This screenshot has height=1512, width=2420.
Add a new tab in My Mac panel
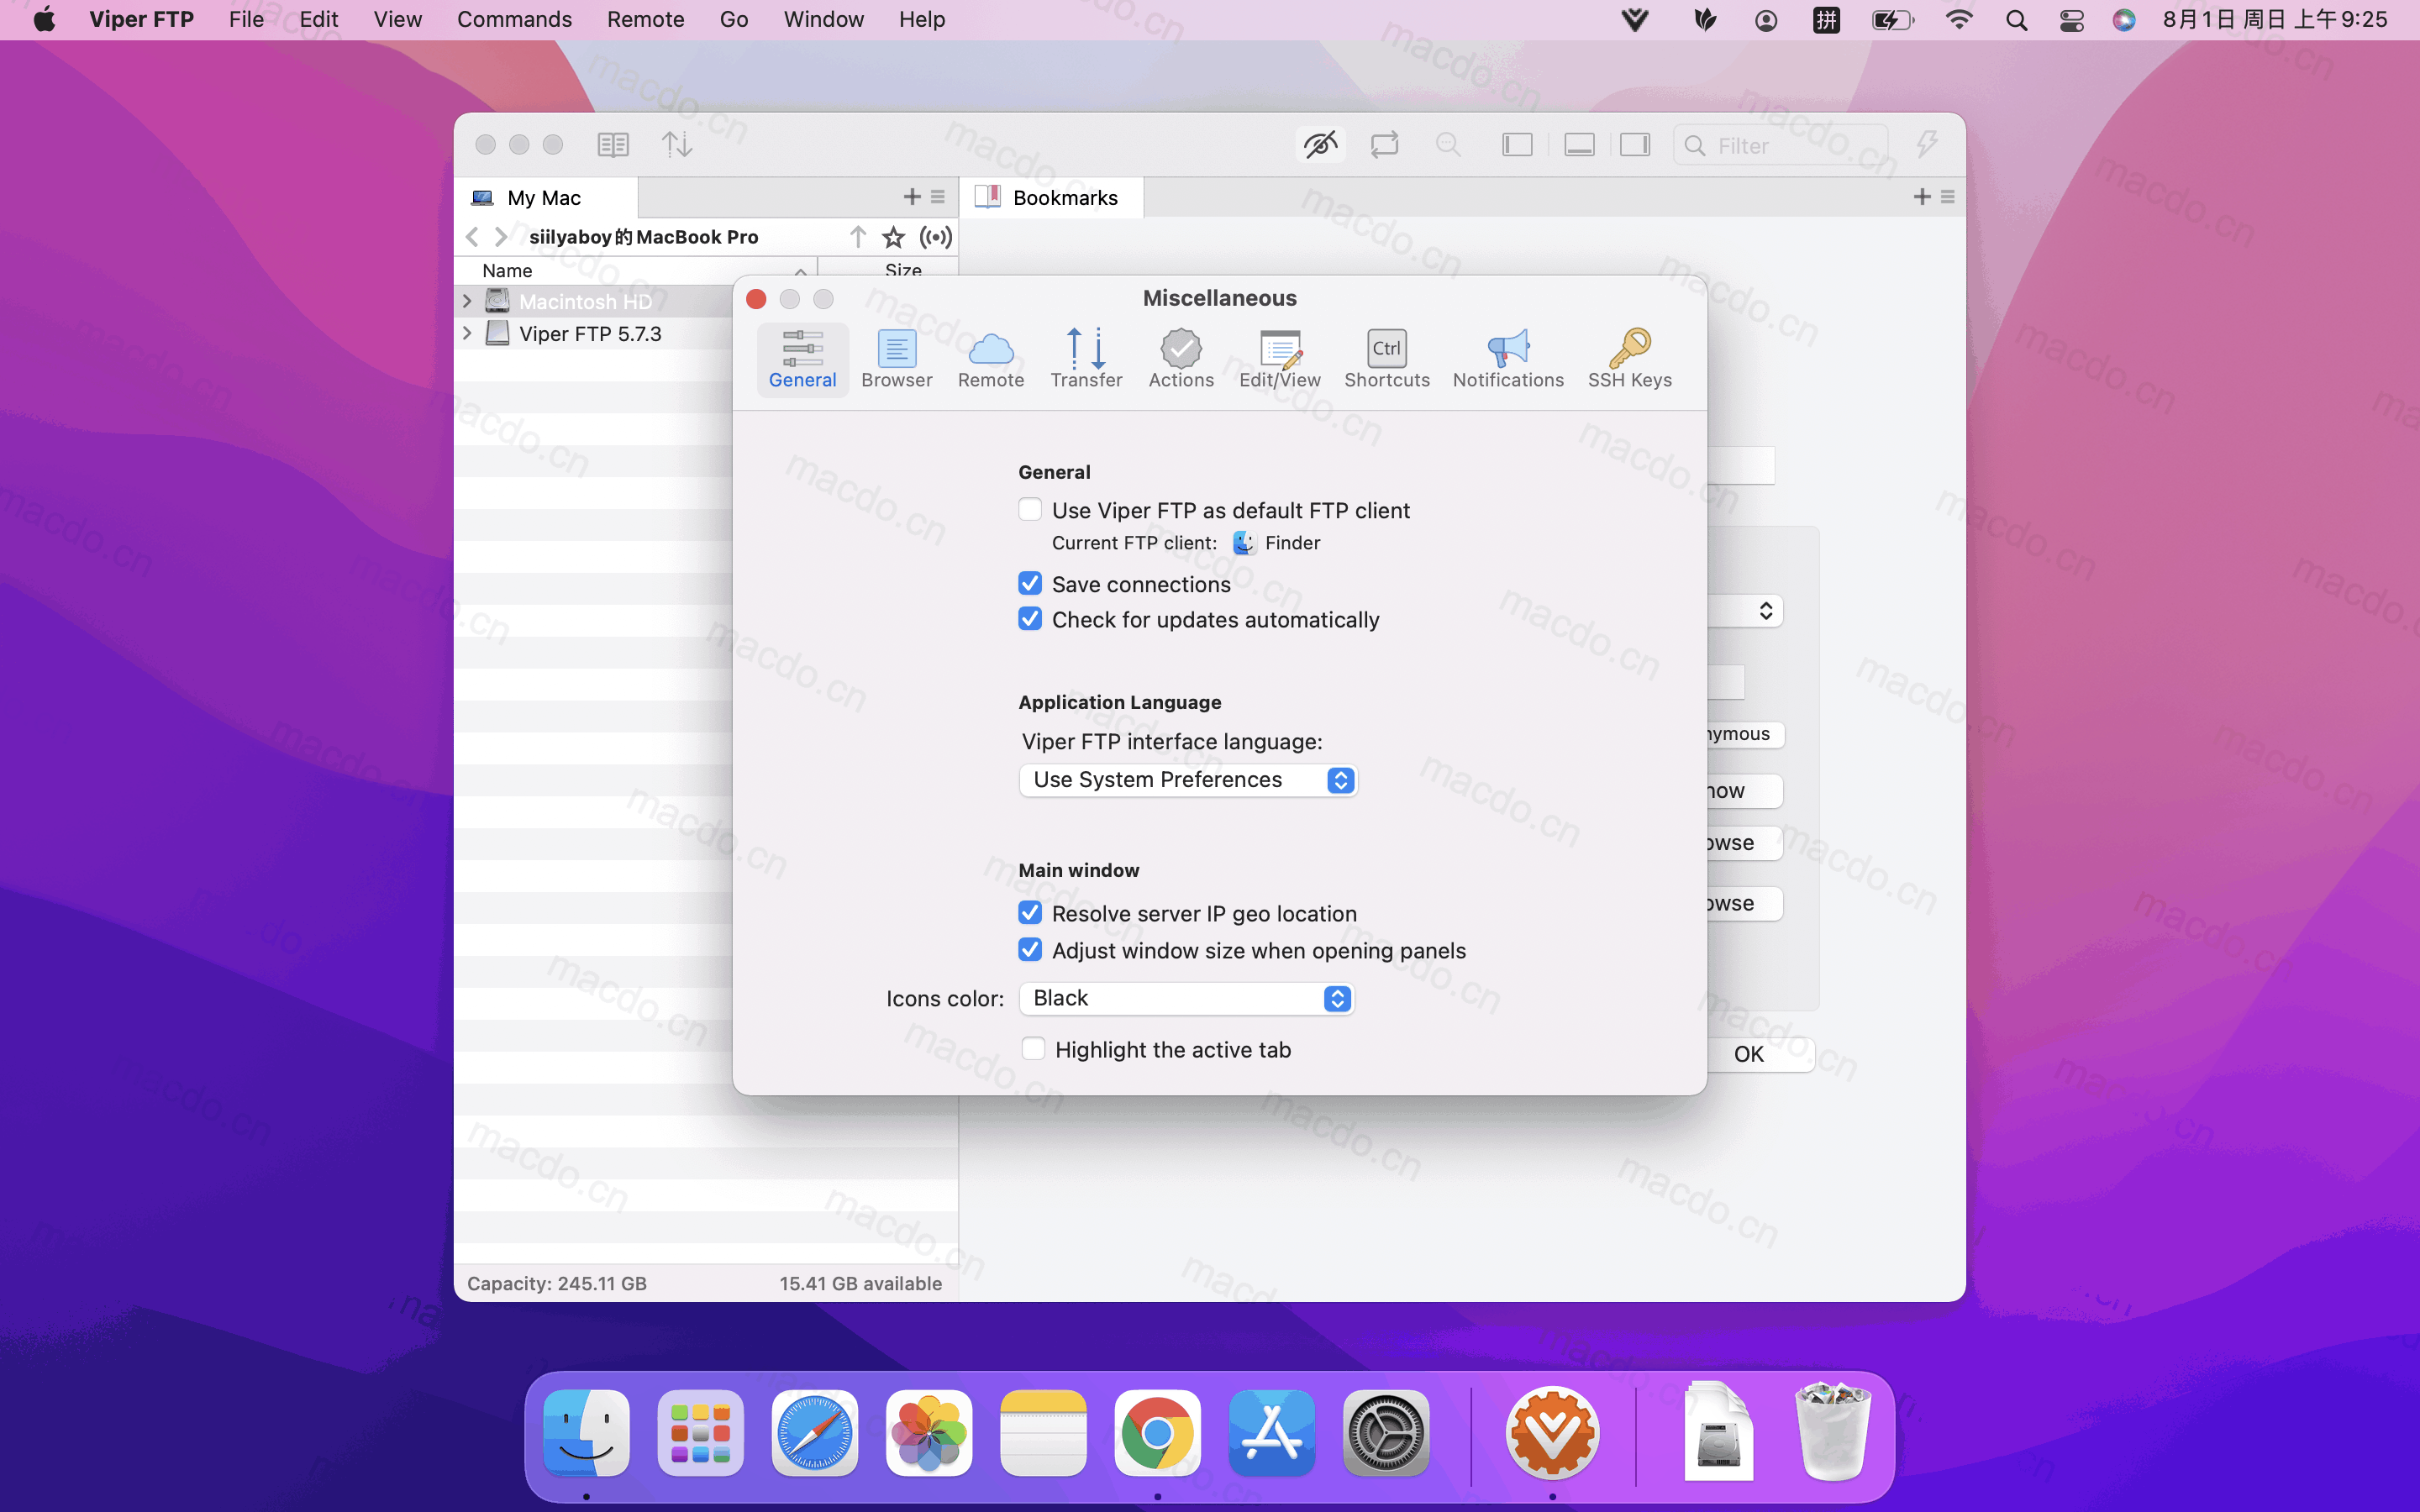coord(911,197)
